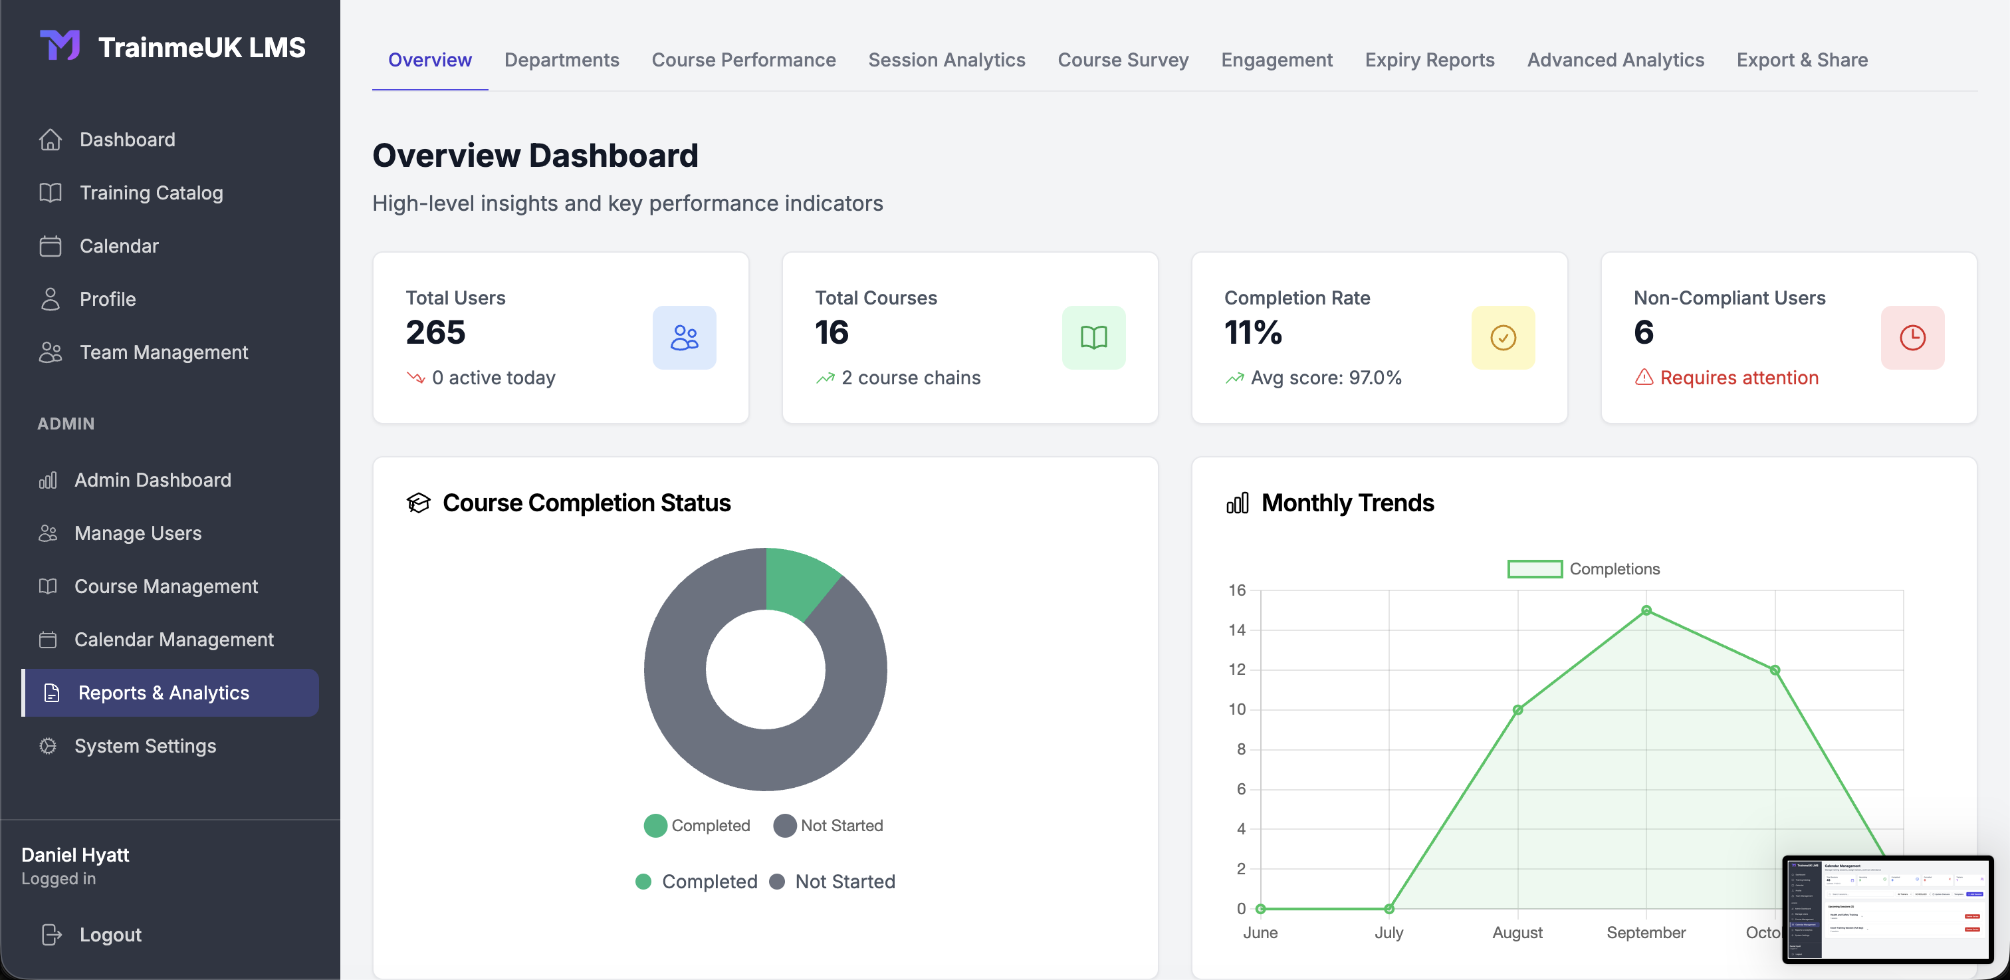Select the Team Management people icon
Viewport: 2010px width, 980px height.
coord(51,352)
